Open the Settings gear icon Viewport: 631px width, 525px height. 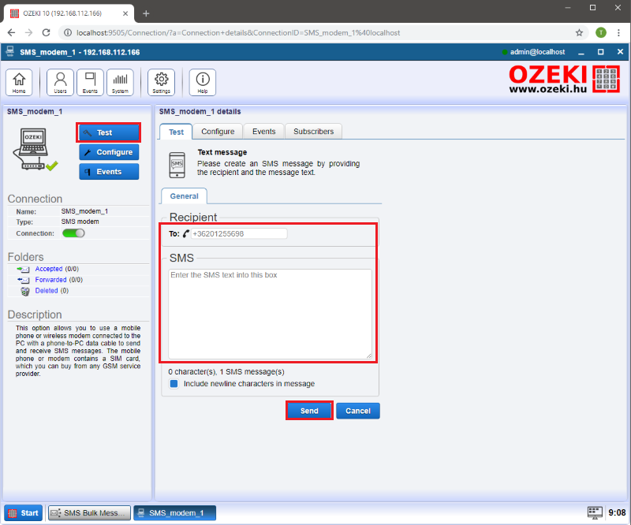coord(161,82)
